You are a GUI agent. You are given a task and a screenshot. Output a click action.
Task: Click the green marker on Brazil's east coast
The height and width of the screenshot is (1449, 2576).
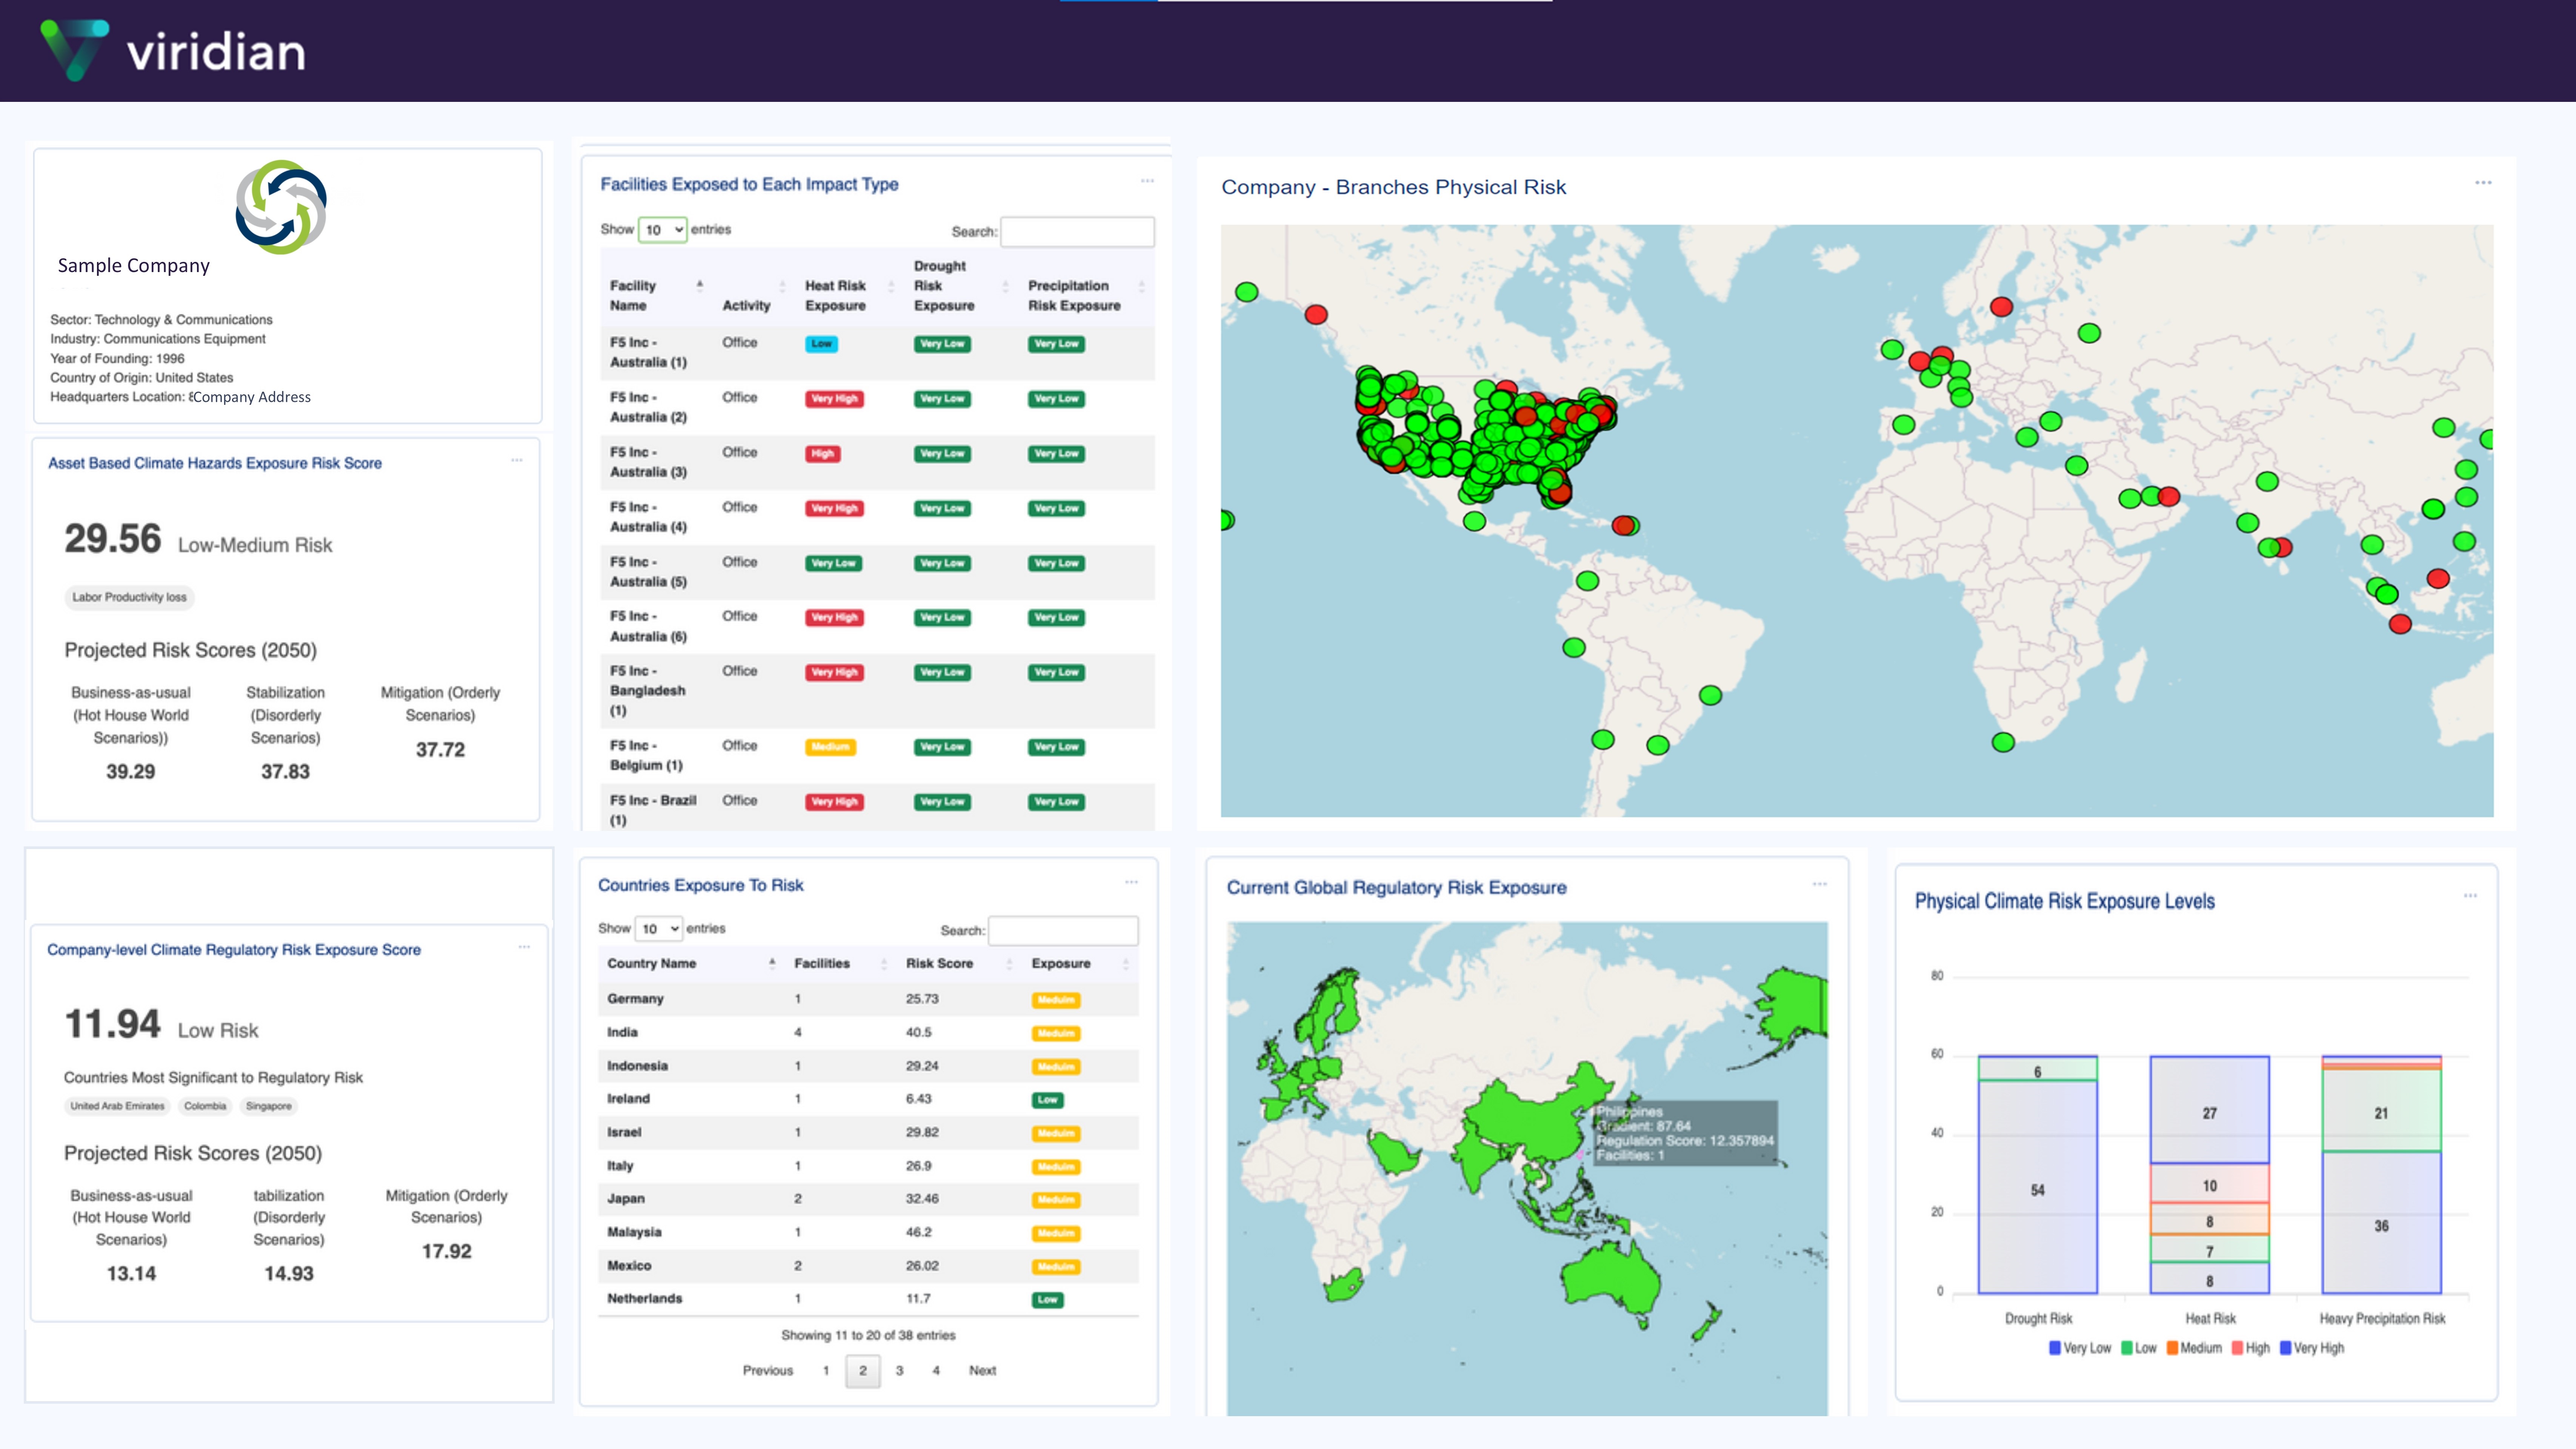1710,695
